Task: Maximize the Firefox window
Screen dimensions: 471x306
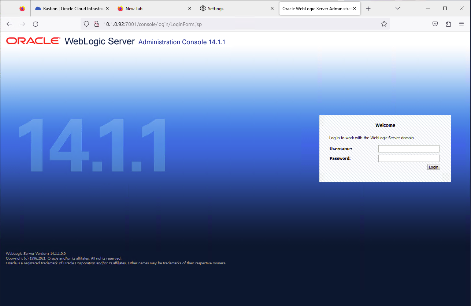Action: point(445,8)
